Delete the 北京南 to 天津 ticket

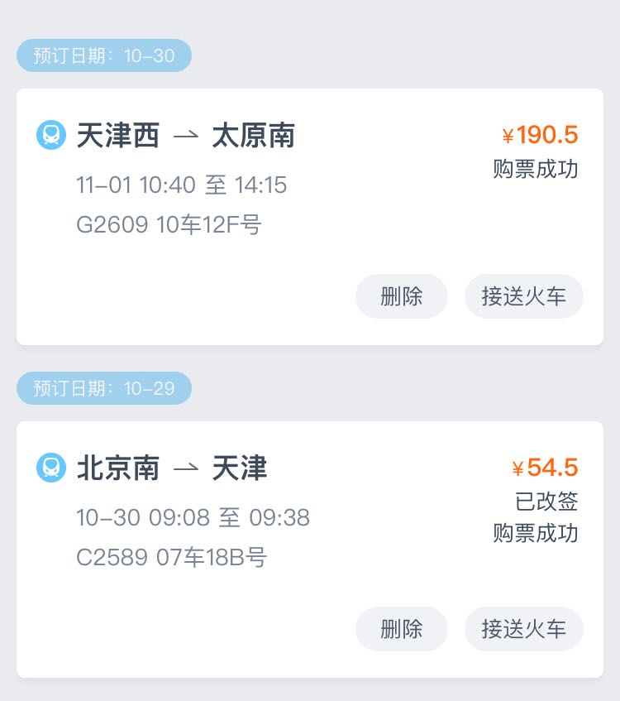click(402, 629)
